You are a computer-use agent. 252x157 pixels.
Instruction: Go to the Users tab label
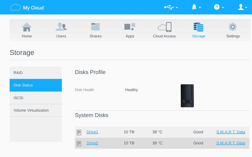(x=61, y=36)
